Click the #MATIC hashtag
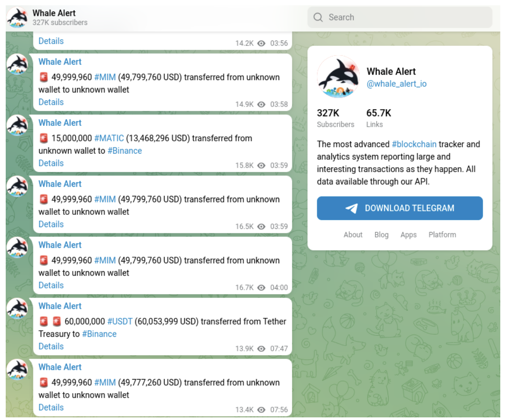The width and height of the screenshot is (506, 420). (x=109, y=138)
